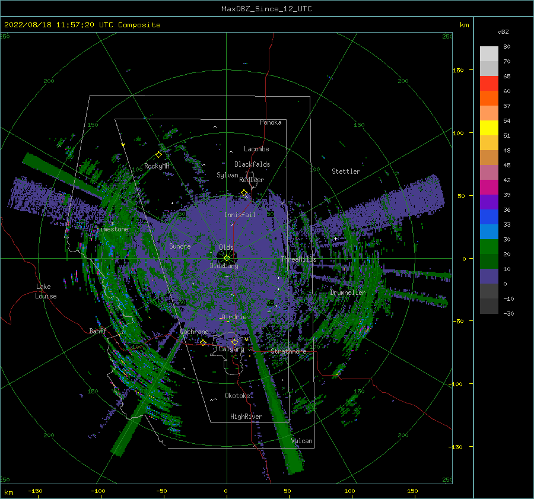Click the MaxDBZ_Since_12_UTC title
This screenshot has width=534, height=499.
[x=266, y=9]
